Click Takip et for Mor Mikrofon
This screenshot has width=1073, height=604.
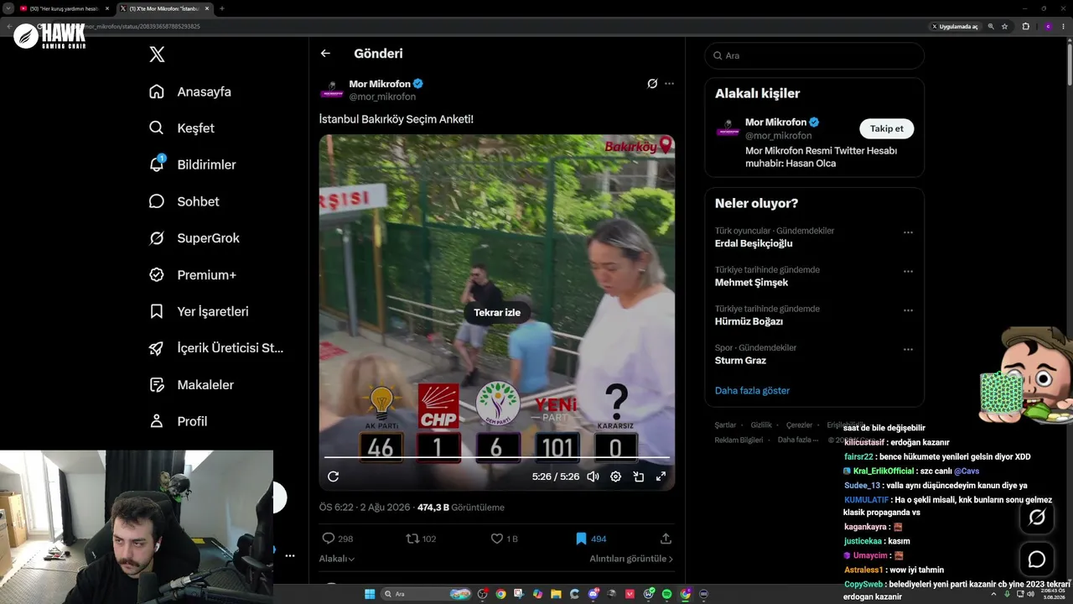886,128
